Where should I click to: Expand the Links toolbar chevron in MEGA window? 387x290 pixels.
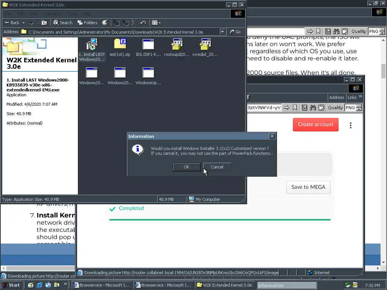point(360,96)
